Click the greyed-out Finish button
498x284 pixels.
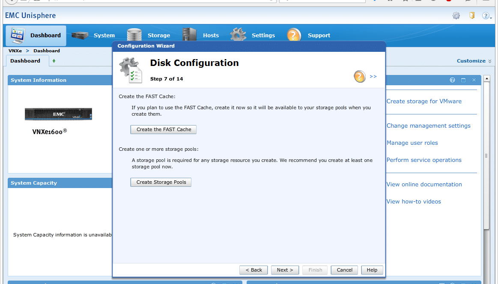(315, 270)
